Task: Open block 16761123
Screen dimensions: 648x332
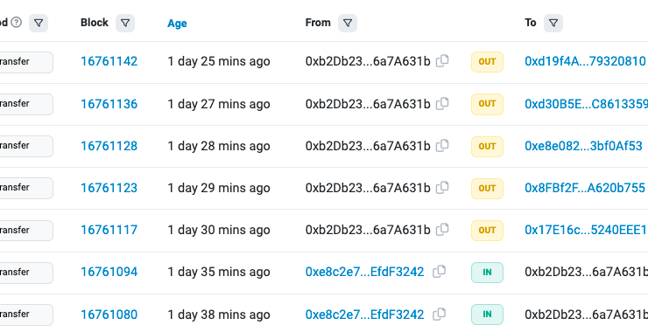Action: coord(109,188)
